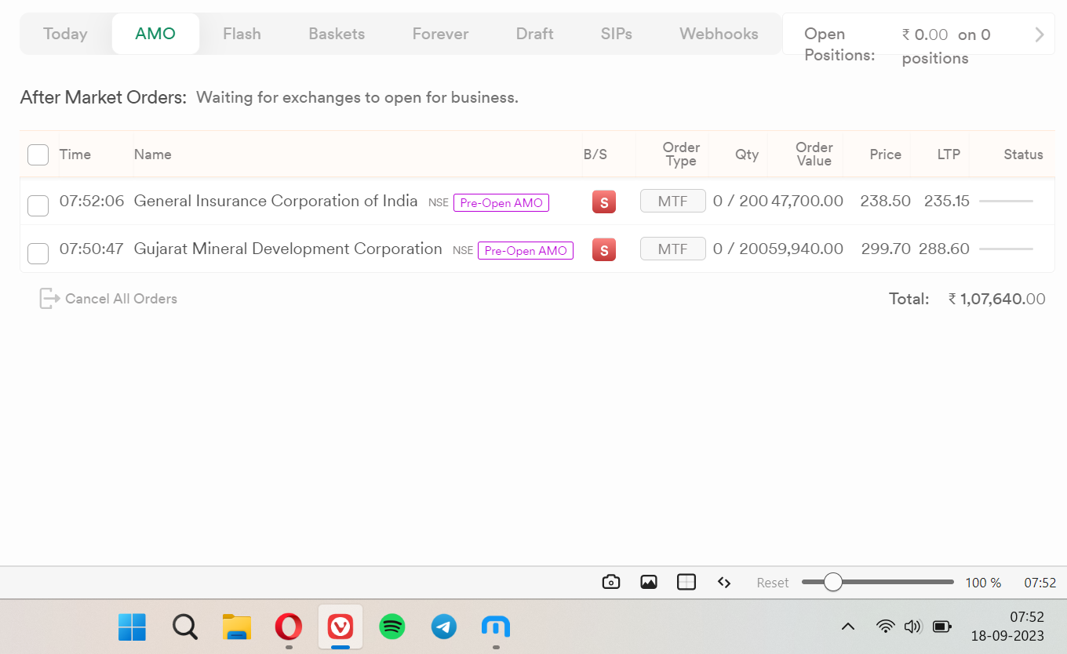Viewport: 1067px width, 654px height.
Task: Open the Flash tab
Action: pos(242,34)
